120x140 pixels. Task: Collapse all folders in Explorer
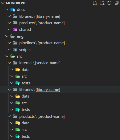116,3
